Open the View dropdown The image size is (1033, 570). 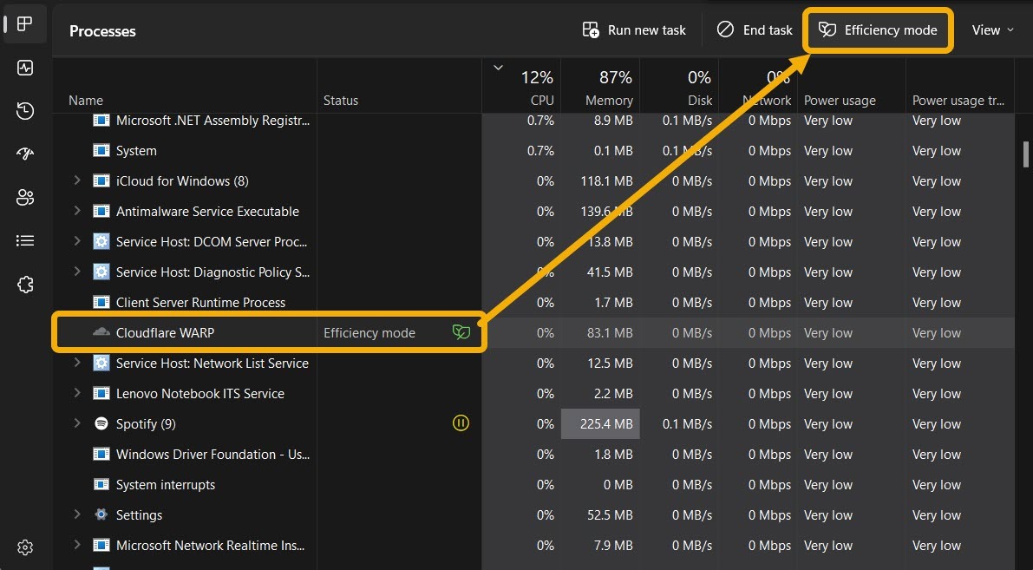(x=992, y=29)
